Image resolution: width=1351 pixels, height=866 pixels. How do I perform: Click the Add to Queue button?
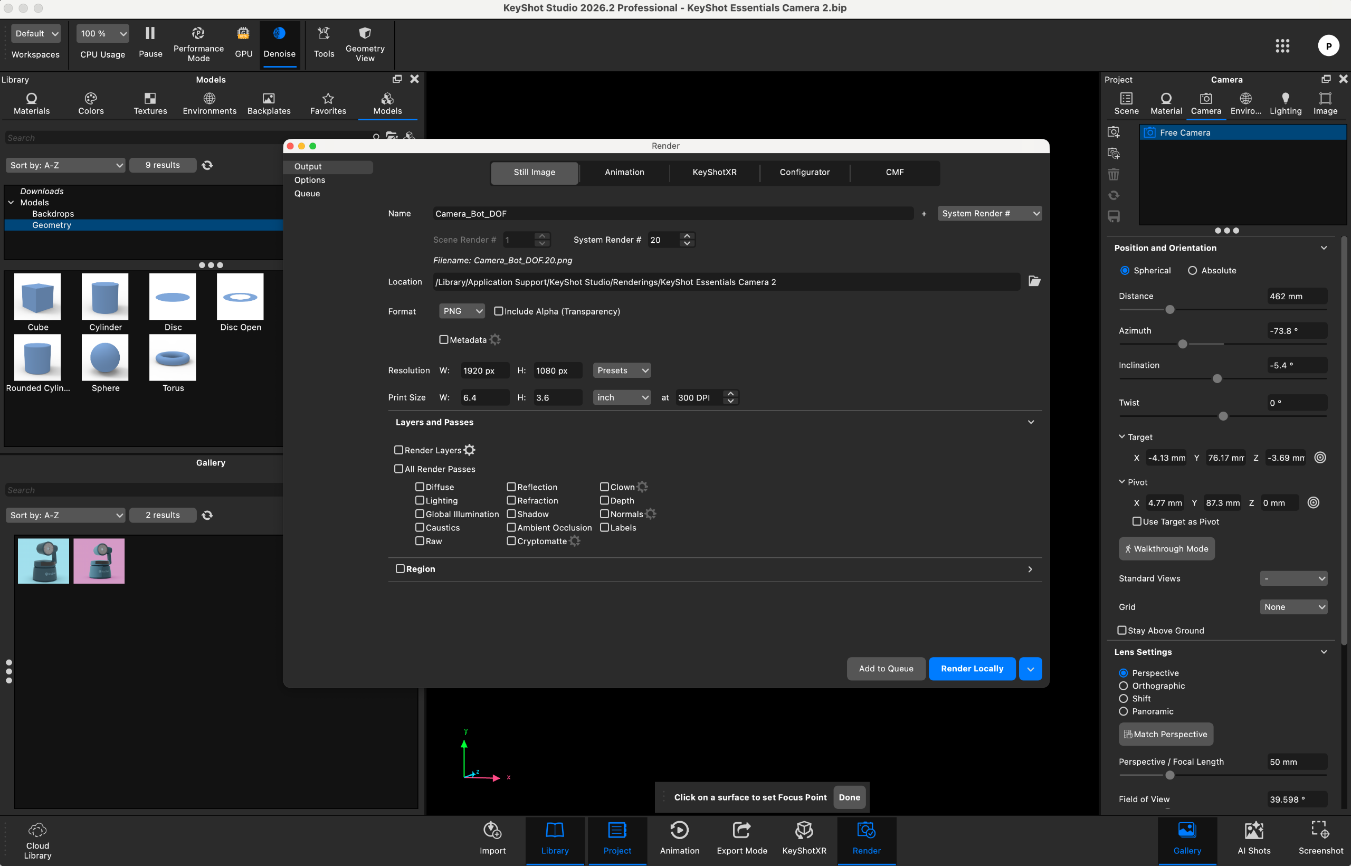(x=886, y=669)
